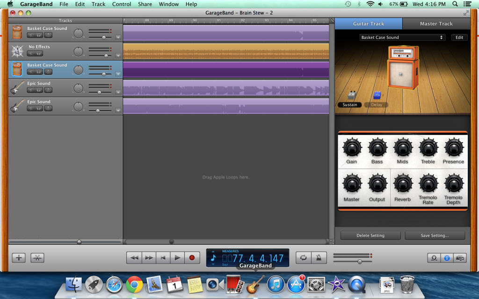The width and height of the screenshot is (479, 299).
Task: Solo the highlighted Basket Case Sound track
Action: [39, 72]
